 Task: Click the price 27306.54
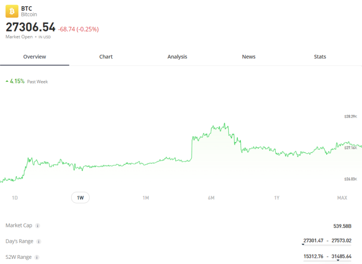point(31,27)
